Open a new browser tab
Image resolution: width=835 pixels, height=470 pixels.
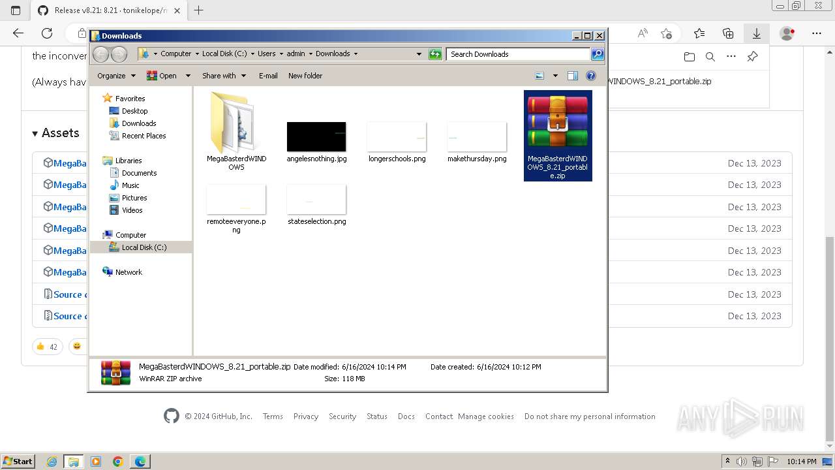(199, 10)
